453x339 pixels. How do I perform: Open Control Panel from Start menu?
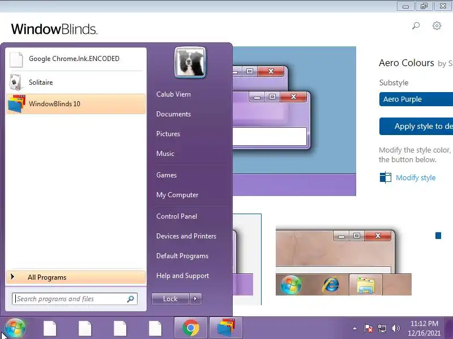click(177, 216)
